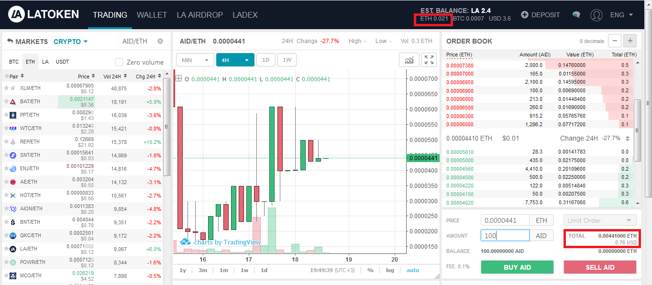Select the BTC market tab

(14, 62)
